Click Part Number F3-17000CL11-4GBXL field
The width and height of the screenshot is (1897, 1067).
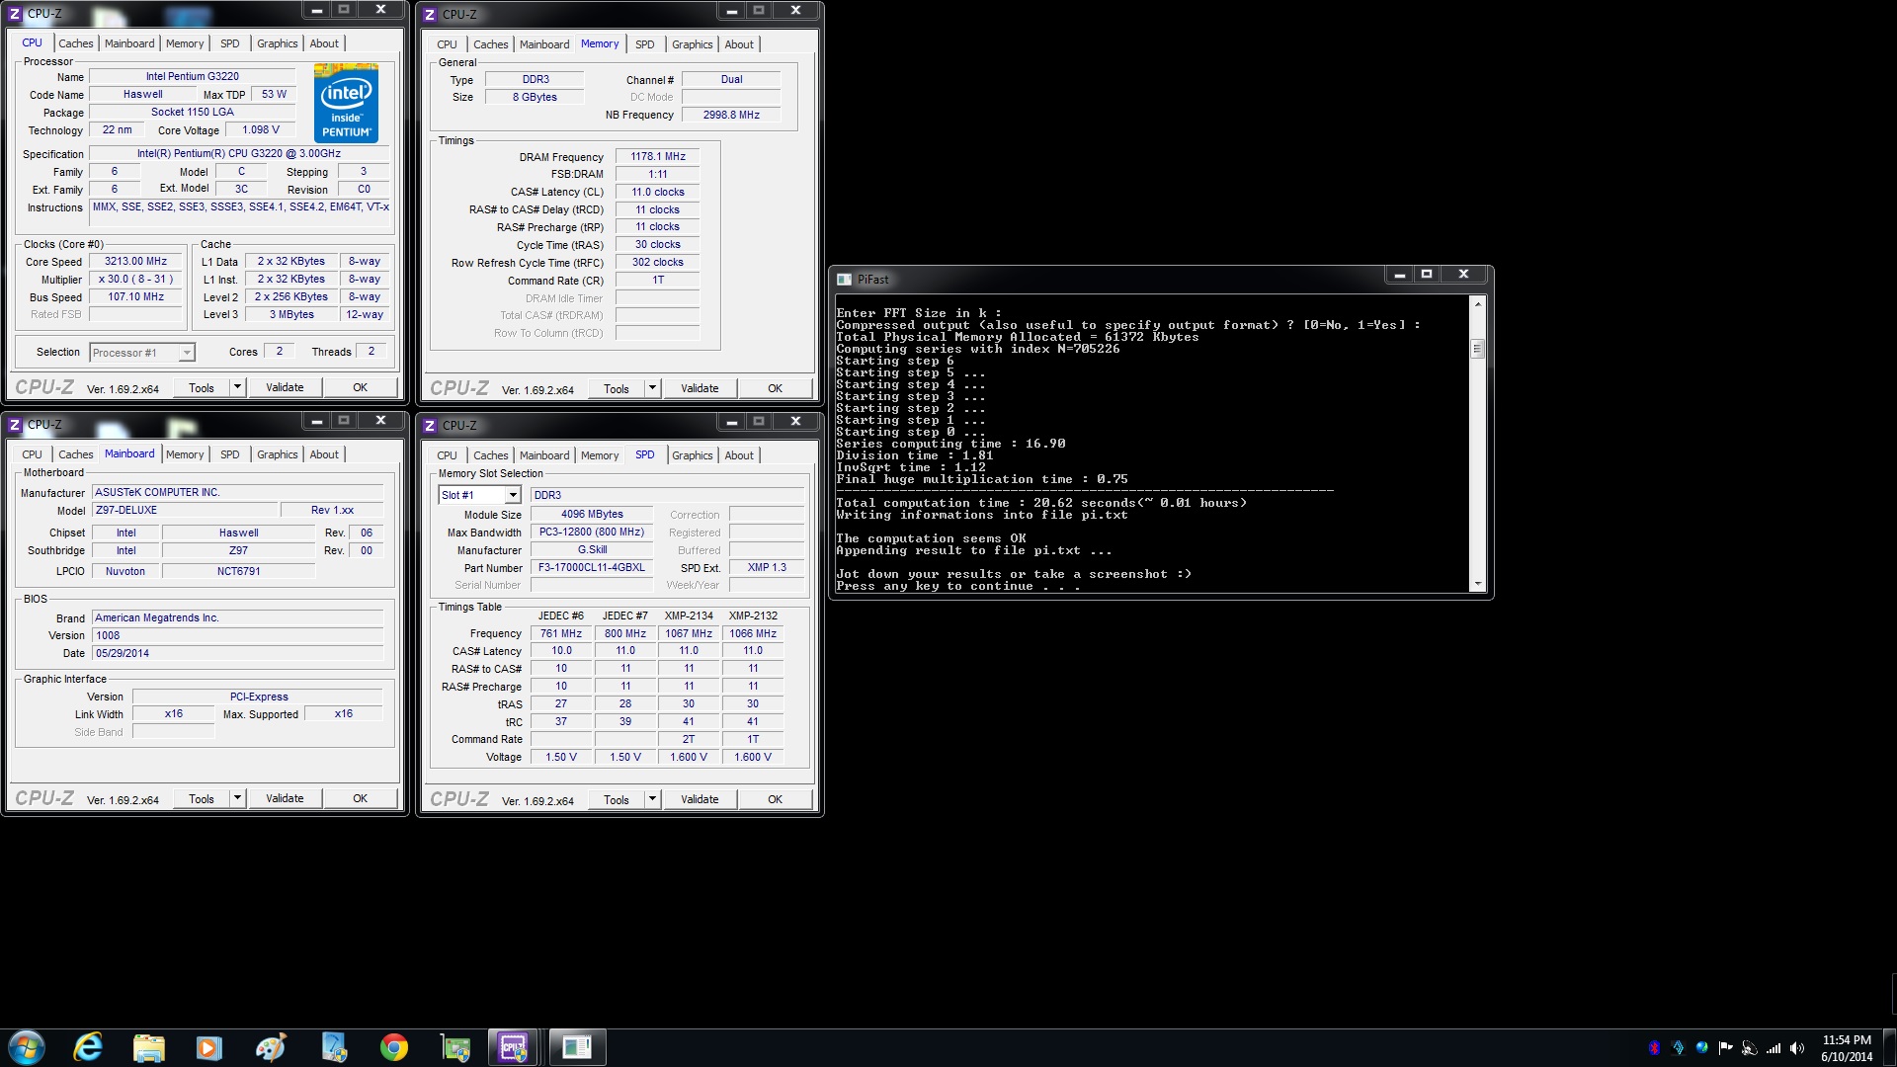click(592, 567)
